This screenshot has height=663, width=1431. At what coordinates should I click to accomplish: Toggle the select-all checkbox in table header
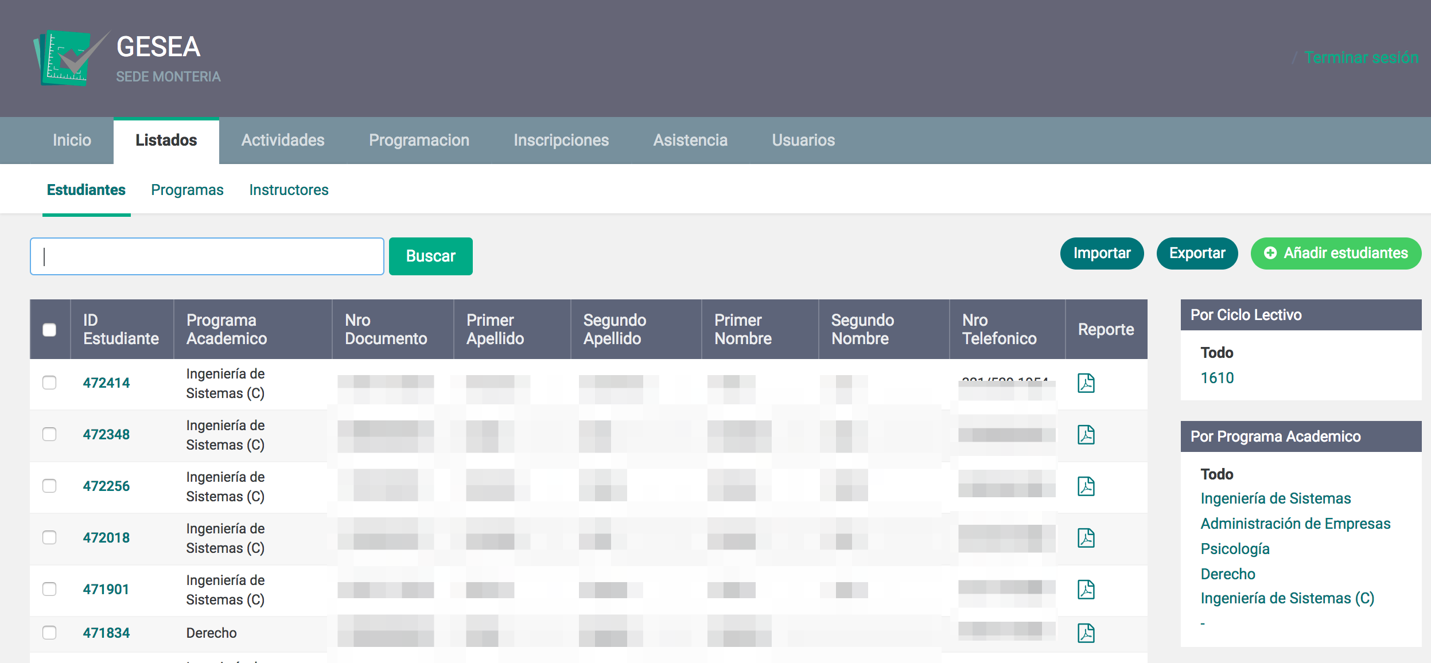pos(49,330)
